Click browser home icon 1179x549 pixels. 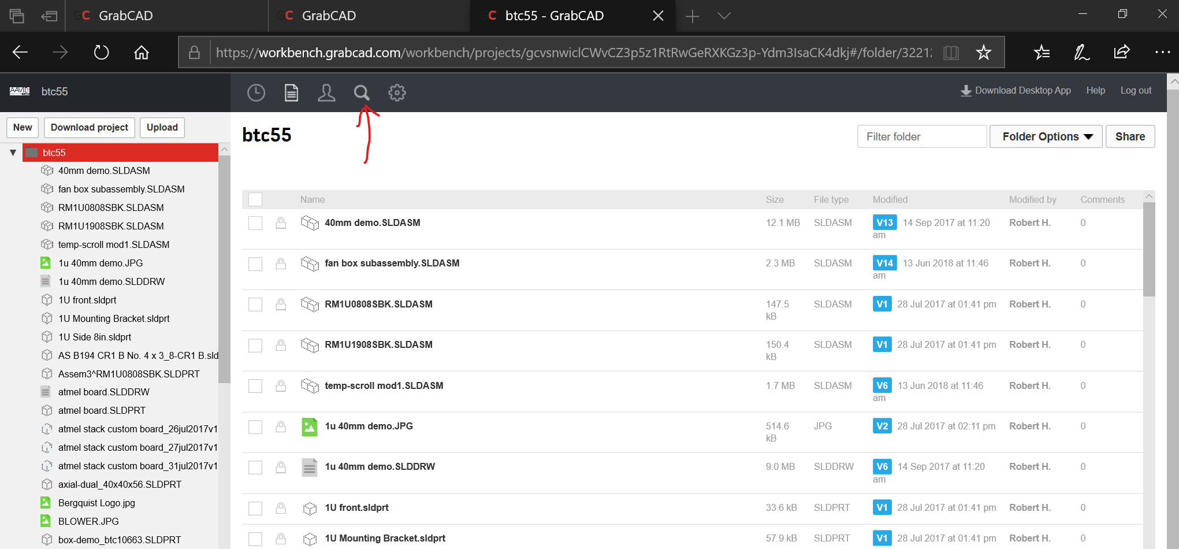click(142, 53)
